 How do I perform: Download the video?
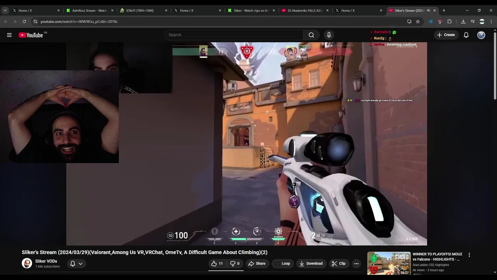(311, 264)
